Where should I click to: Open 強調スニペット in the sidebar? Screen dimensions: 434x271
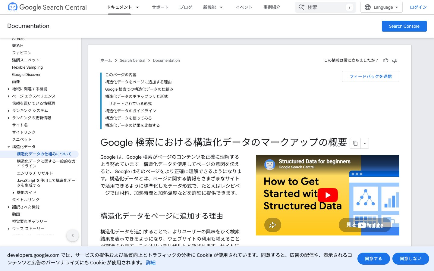click(x=26, y=60)
